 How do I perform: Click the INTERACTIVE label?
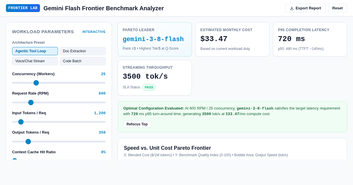[94, 32]
